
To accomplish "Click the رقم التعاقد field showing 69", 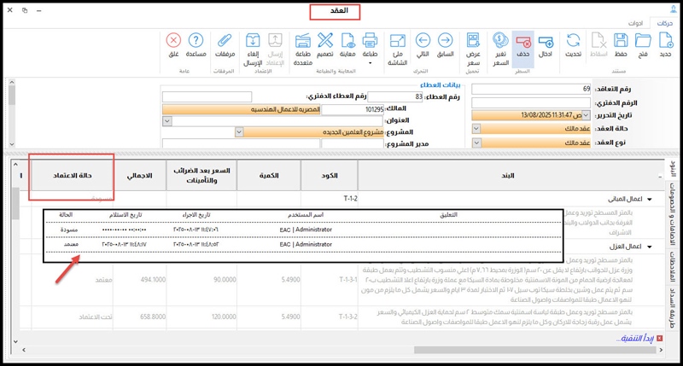I will (x=531, y=89).
